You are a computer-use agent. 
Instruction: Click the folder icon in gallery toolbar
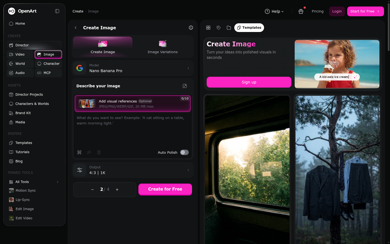click(x=229, y=28)
